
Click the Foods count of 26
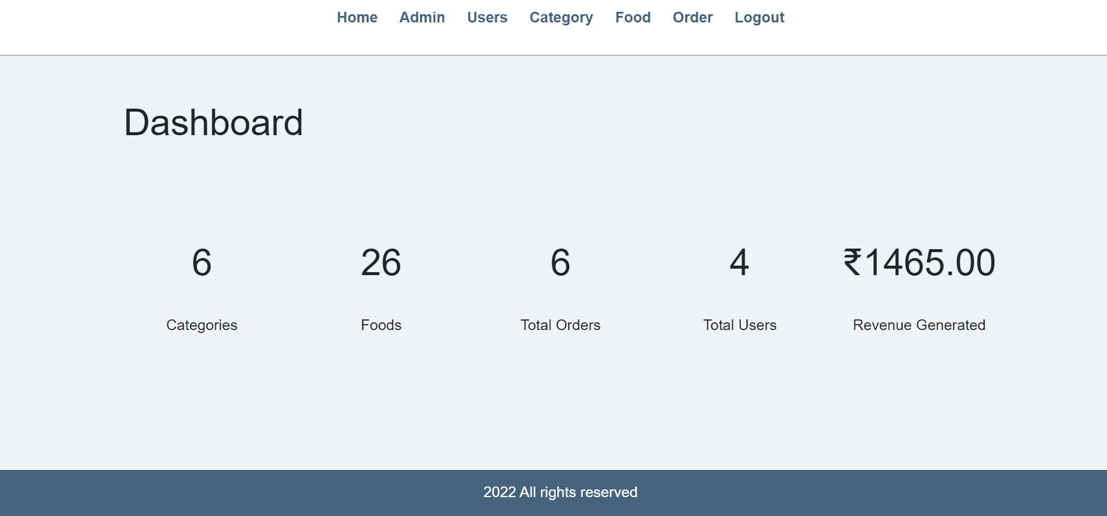click(x=381, y=263)
